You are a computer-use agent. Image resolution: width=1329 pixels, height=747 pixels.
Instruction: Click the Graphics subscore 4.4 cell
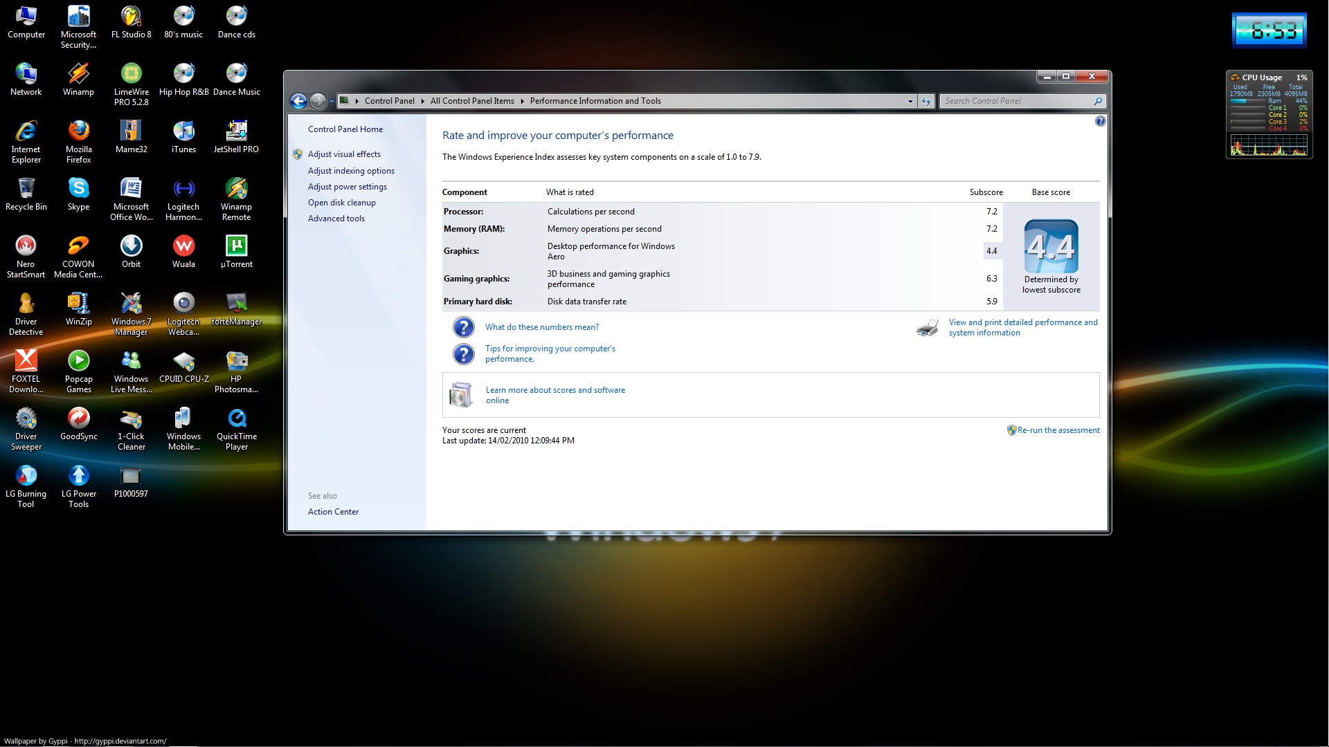(x=992, y=251)
